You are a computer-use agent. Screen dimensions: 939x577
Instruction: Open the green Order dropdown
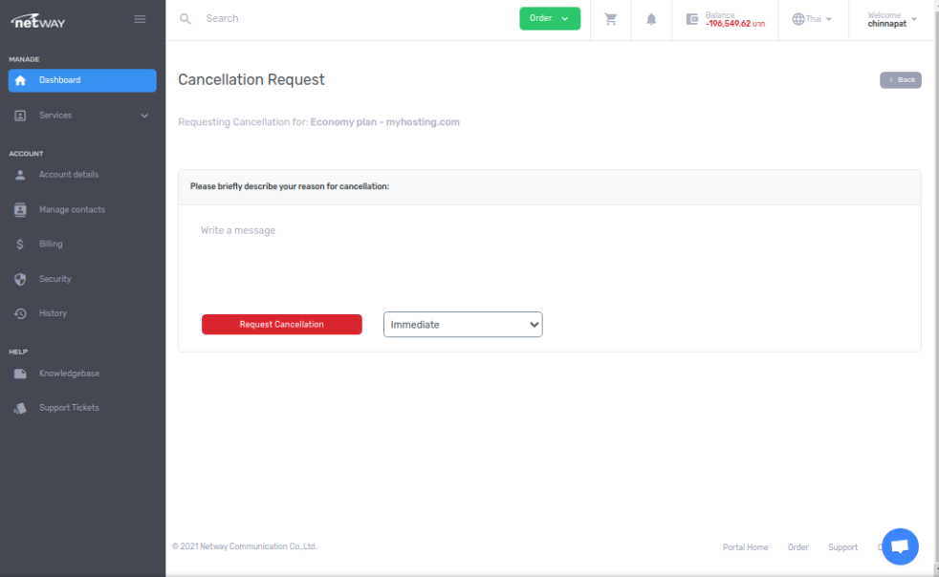550,18
